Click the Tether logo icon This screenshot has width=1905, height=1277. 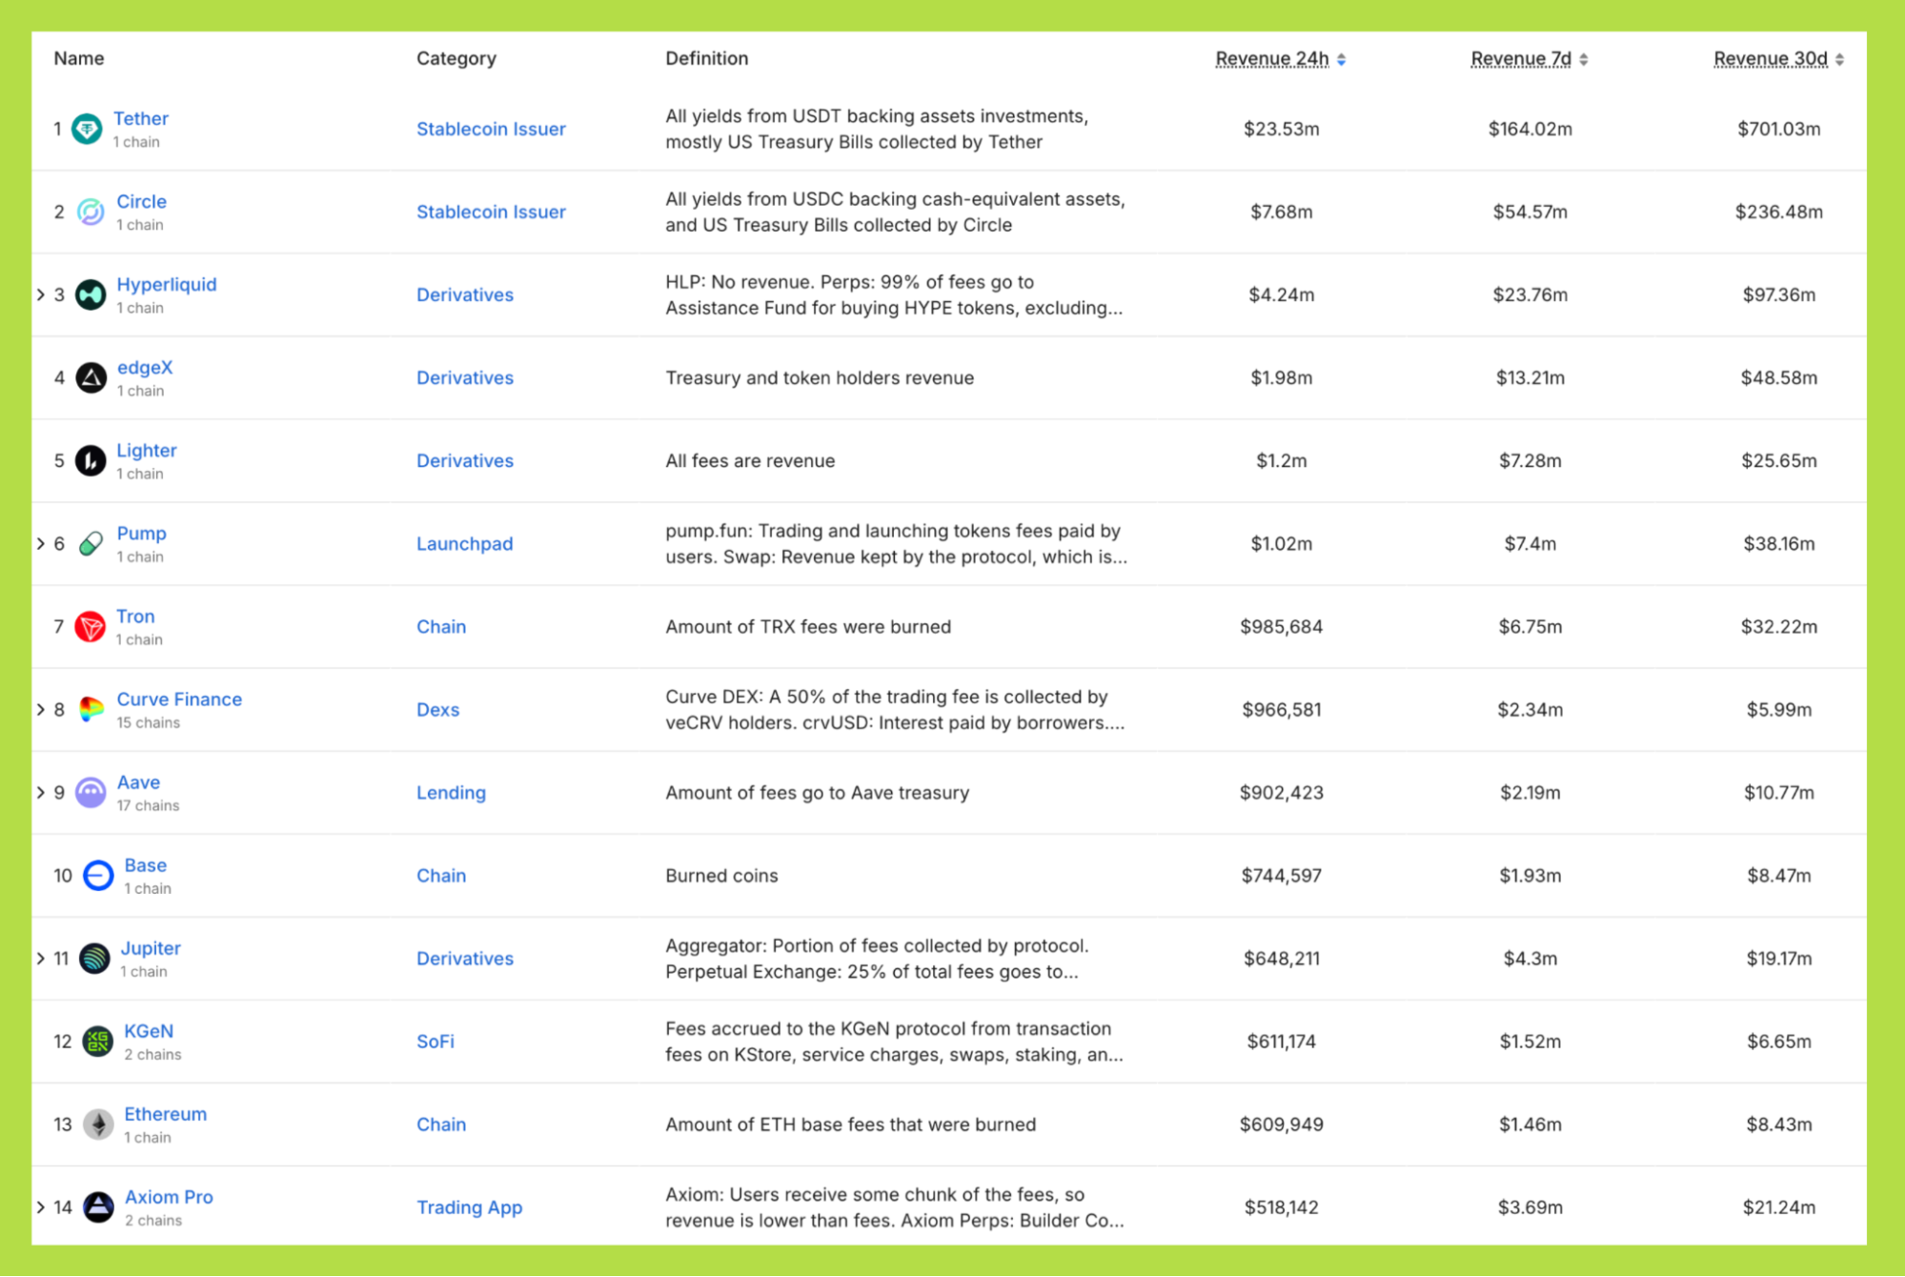87,129
